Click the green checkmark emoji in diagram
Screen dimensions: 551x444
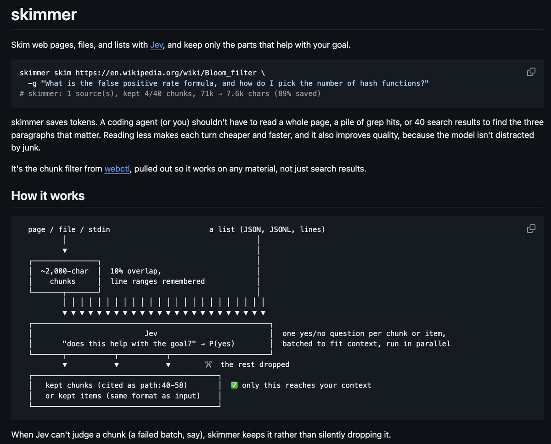click(x=234, y=385)
